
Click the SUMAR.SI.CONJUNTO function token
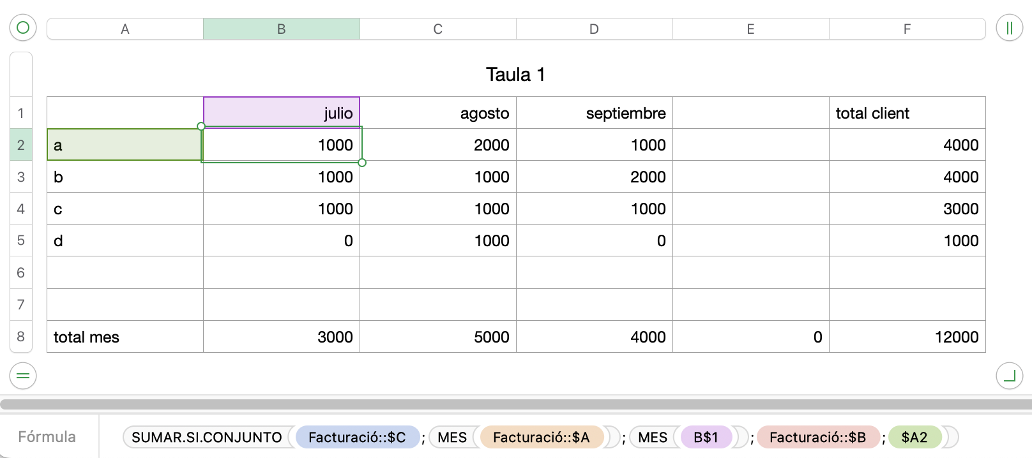coord(206,437)
